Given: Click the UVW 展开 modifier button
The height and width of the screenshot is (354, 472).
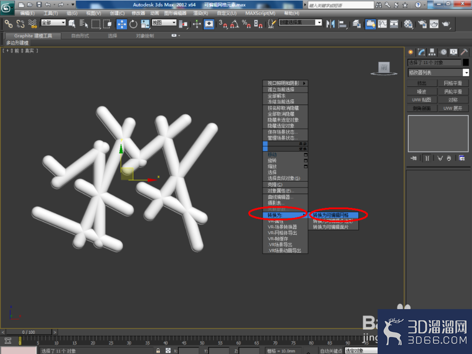Looking at the screenshot, I should [x=453, y=108].
